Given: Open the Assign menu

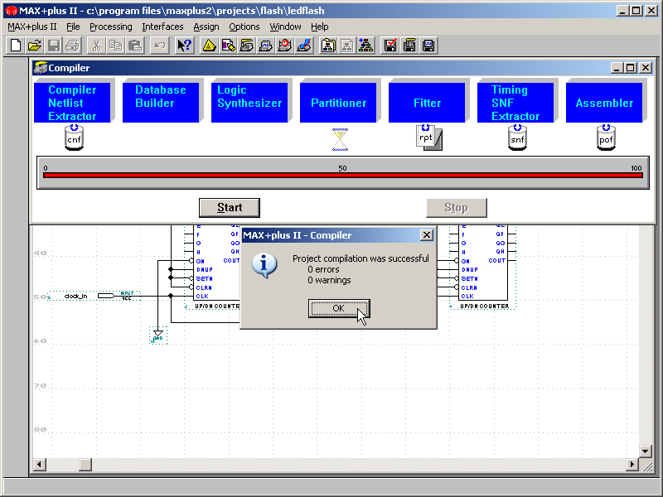Looking at the screenshot, I should click(x=206, y=27).
